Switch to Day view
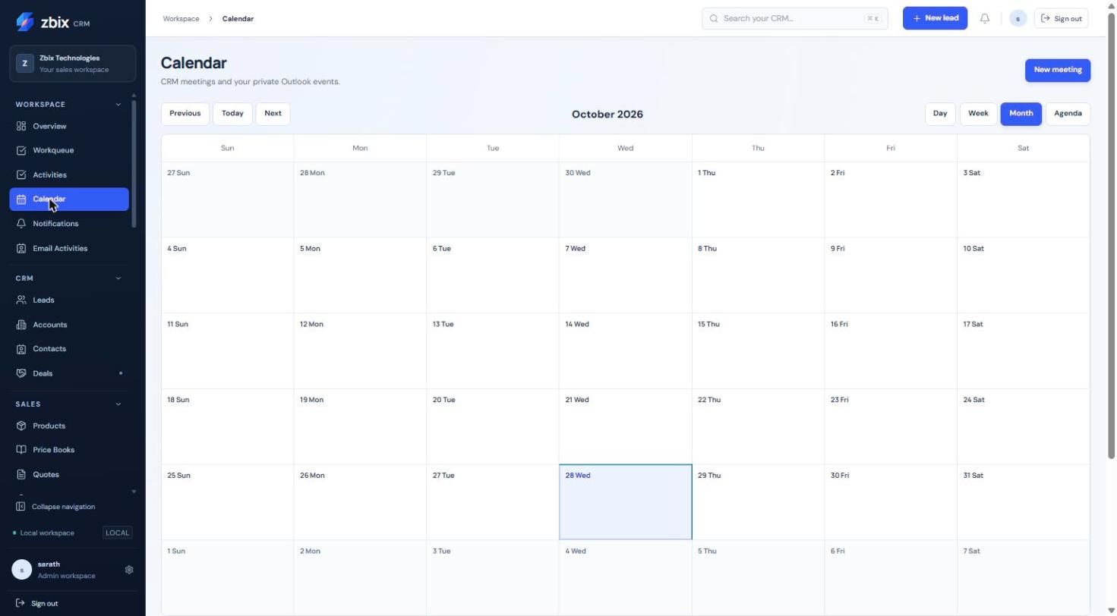The width and height of the screenshot is (1117, 616). pos(940,114)
